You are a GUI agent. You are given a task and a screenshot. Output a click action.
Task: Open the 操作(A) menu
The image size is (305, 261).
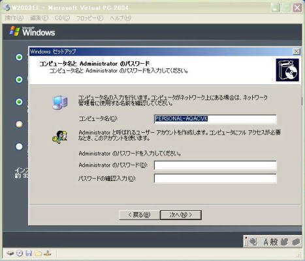pos(14,18)
